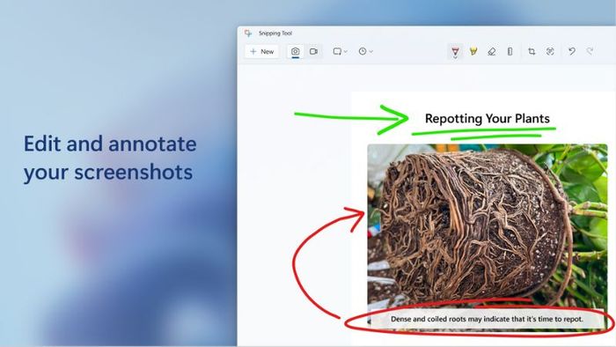The width and height of the screenshot is (616, 347).
Task: Switch to Snip (camera) mode
Action: coord(296,51)
